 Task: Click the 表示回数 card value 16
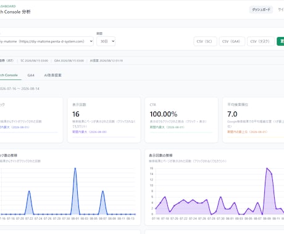(76, 114)
